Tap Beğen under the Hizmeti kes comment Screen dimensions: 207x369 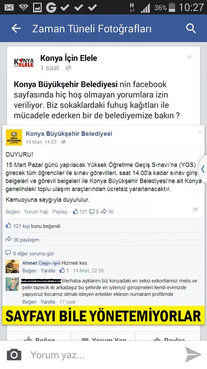(29, 271)
